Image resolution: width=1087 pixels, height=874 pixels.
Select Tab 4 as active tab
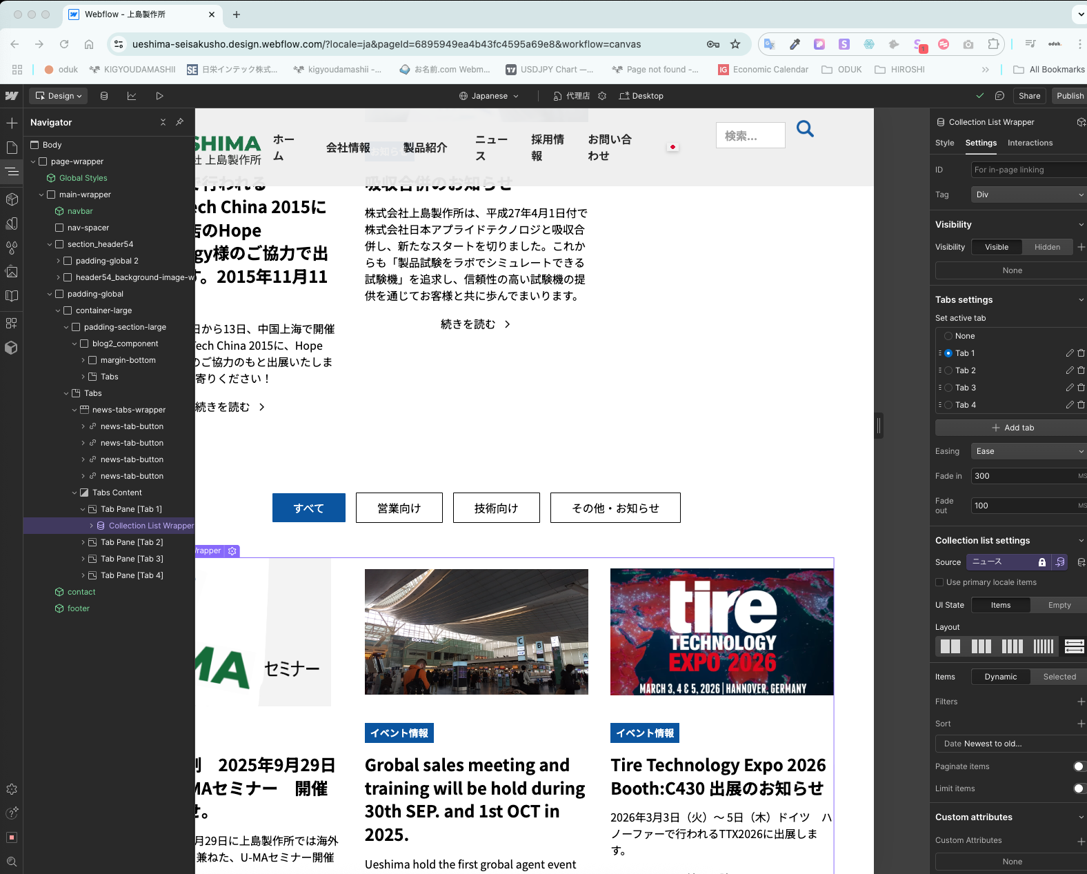click(x=948, y=405)
